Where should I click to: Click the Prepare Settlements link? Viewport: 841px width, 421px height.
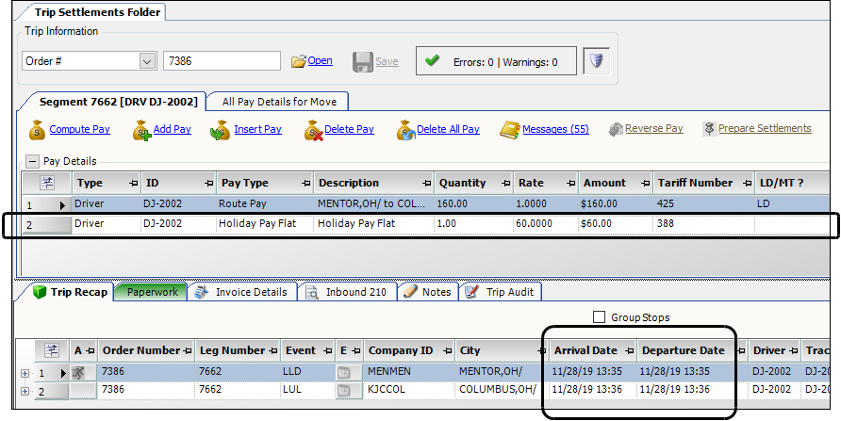pos(764,129)
